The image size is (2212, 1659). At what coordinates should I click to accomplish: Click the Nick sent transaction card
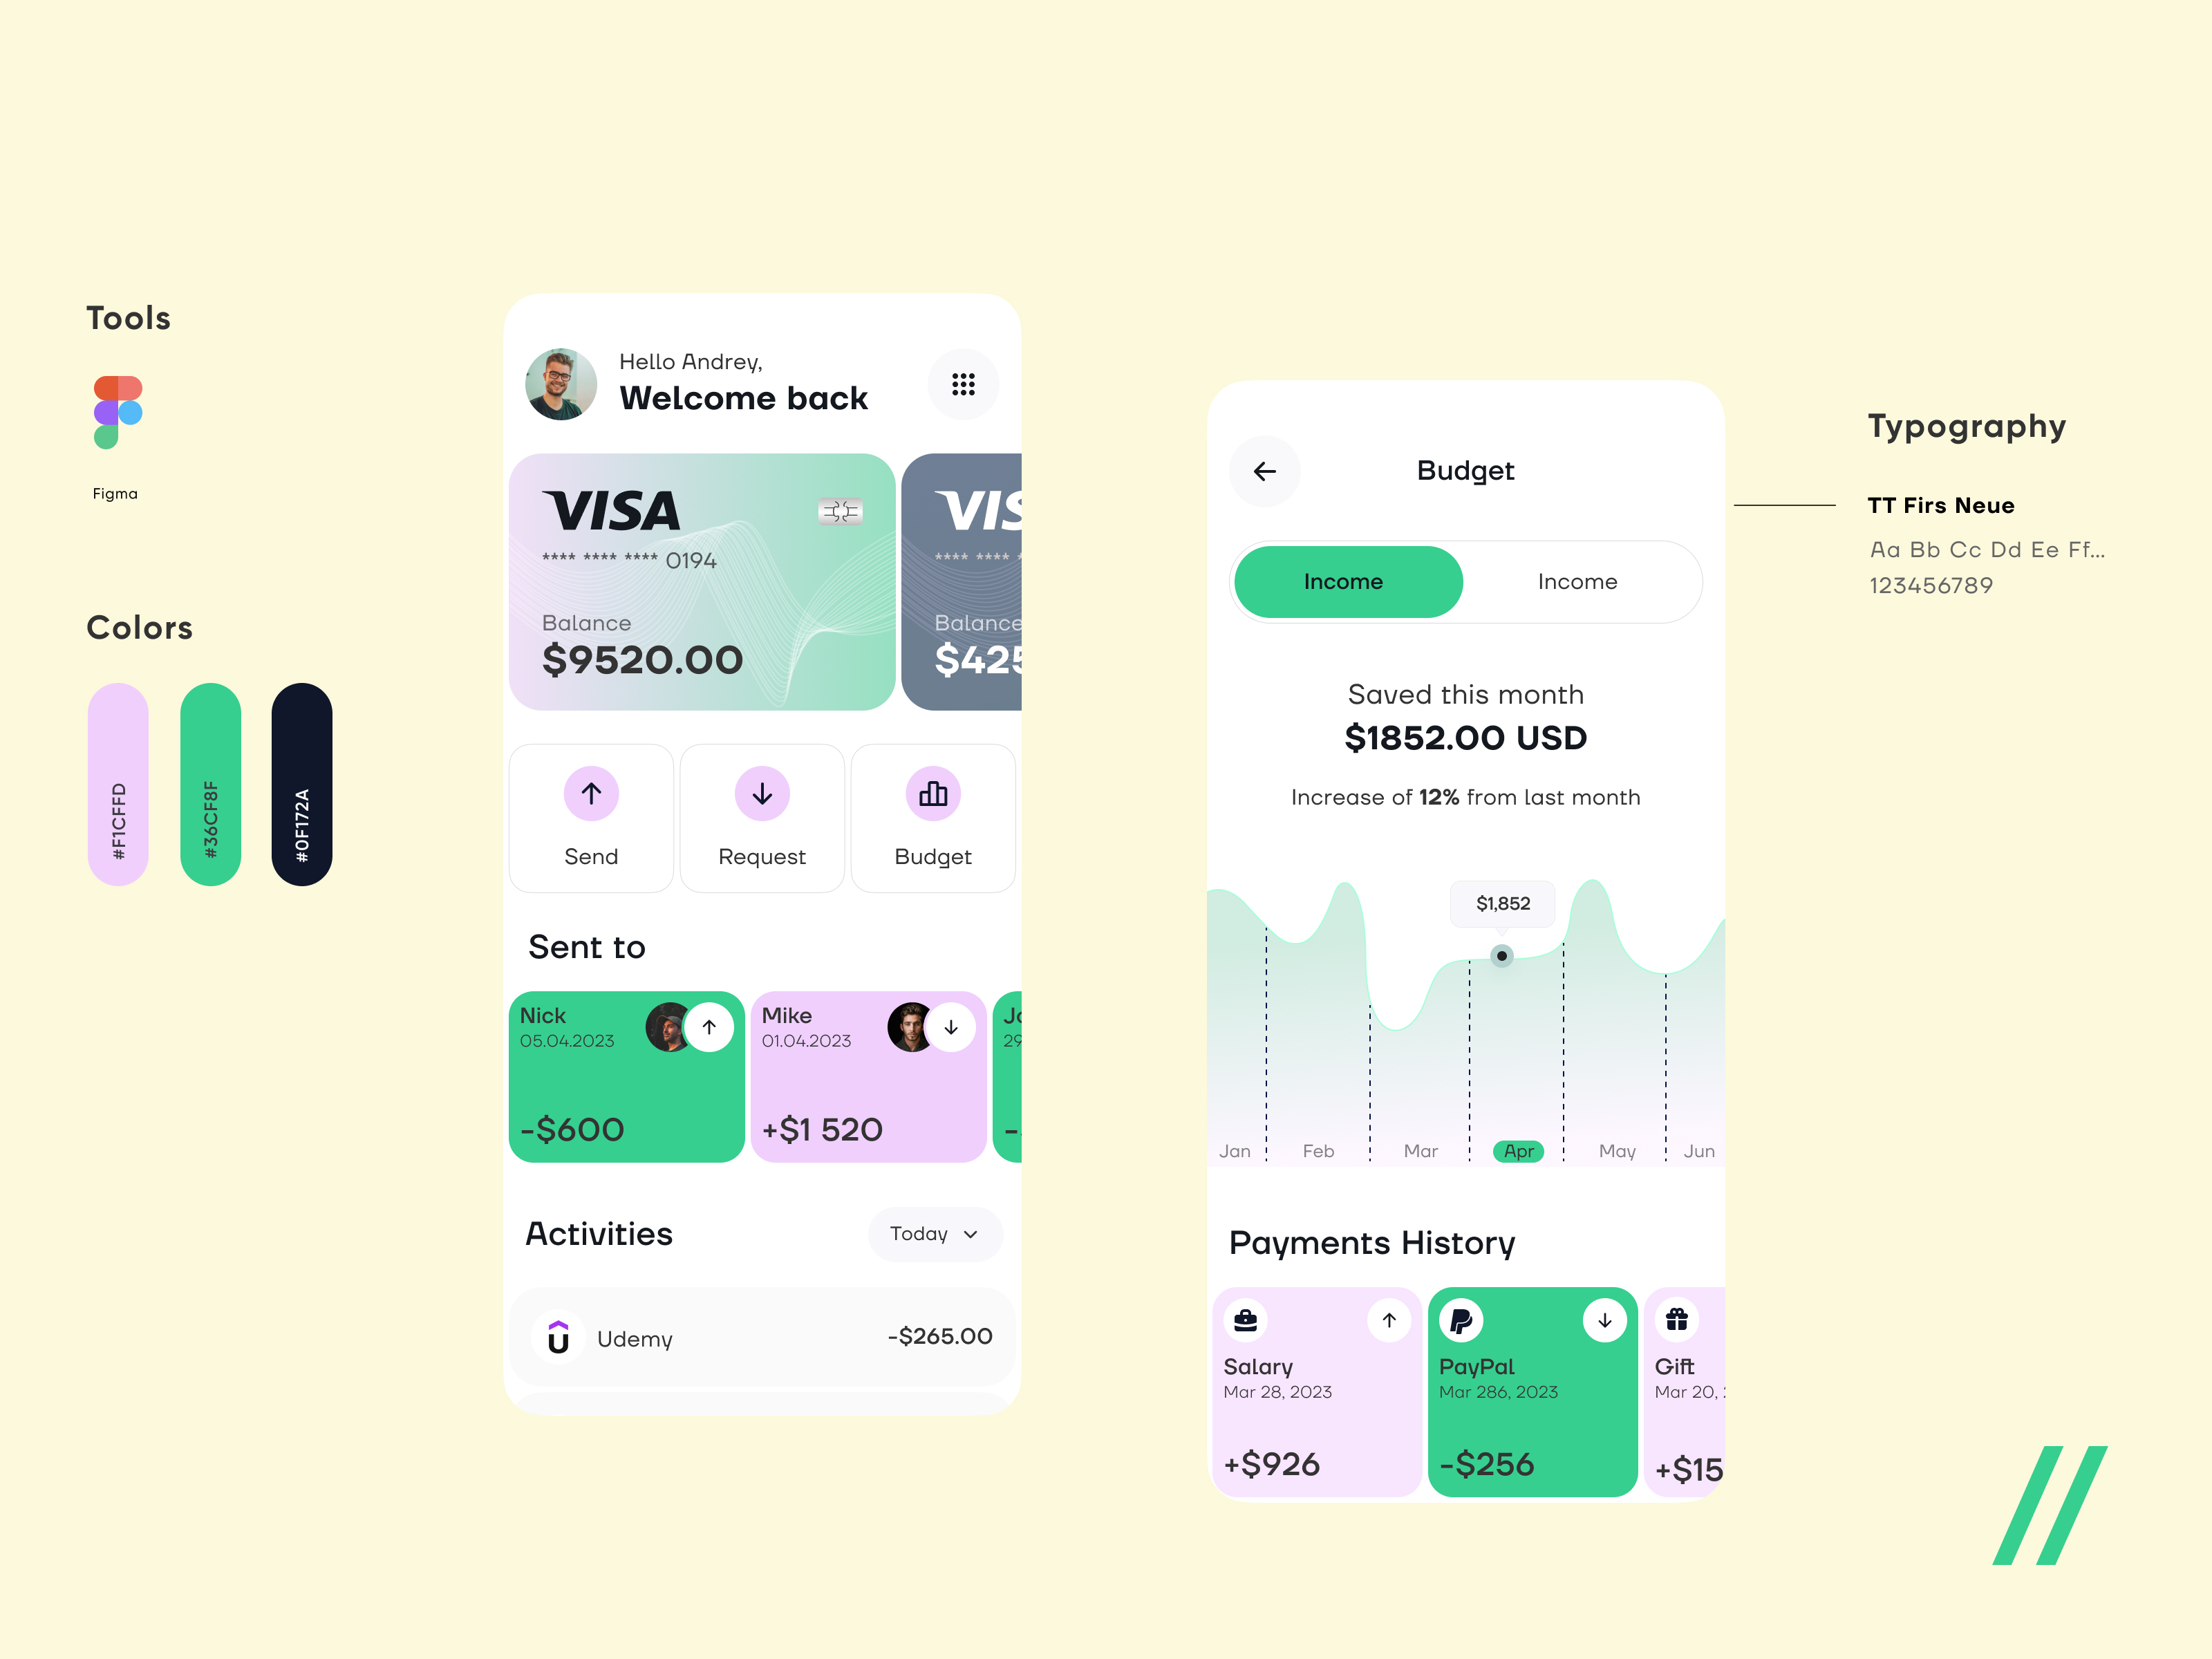pos(618,1071)
